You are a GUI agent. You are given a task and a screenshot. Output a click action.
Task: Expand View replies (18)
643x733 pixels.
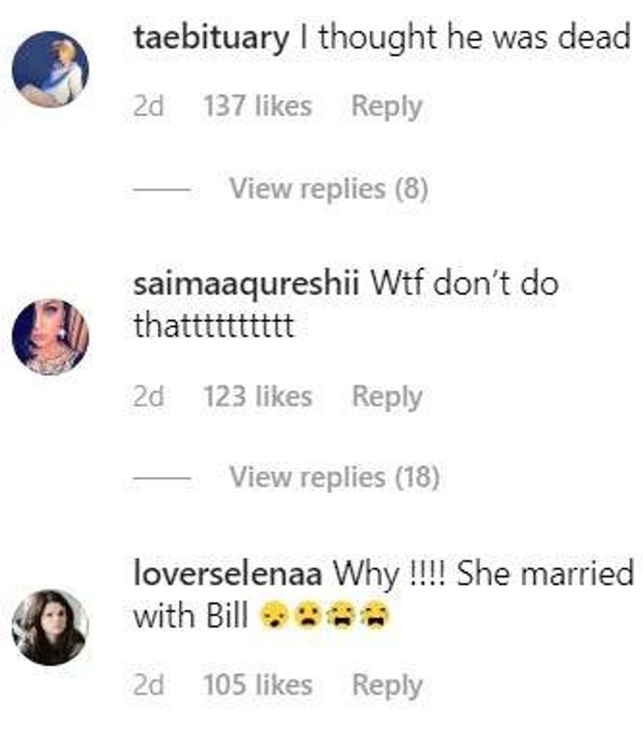point(334,477)
